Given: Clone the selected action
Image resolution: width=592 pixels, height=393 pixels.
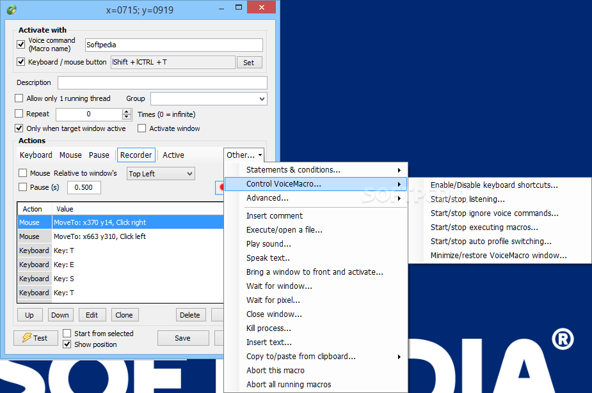Looking at the screenshot, I should [124, 315].
